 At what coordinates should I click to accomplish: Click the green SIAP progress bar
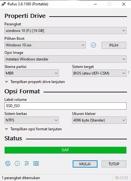pyautogui.click(x=65, y=150)
